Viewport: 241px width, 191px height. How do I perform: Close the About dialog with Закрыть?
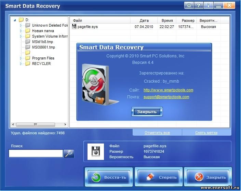tap(147, 112)
